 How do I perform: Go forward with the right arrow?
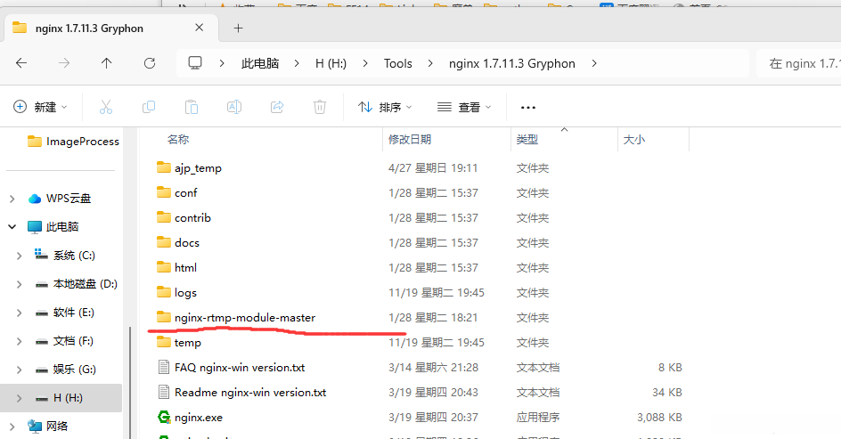click(x=64, y=63)
